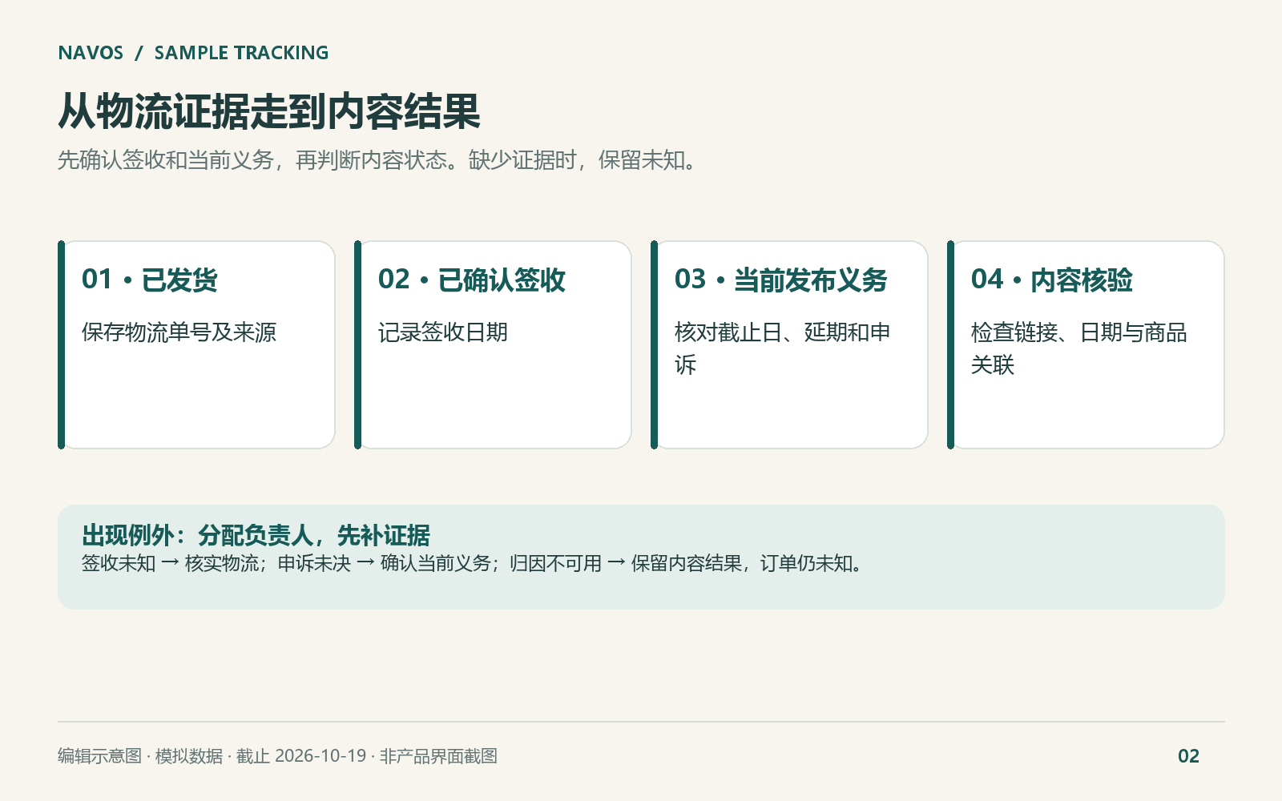Select the text 记录签收日期

(443, 332)
